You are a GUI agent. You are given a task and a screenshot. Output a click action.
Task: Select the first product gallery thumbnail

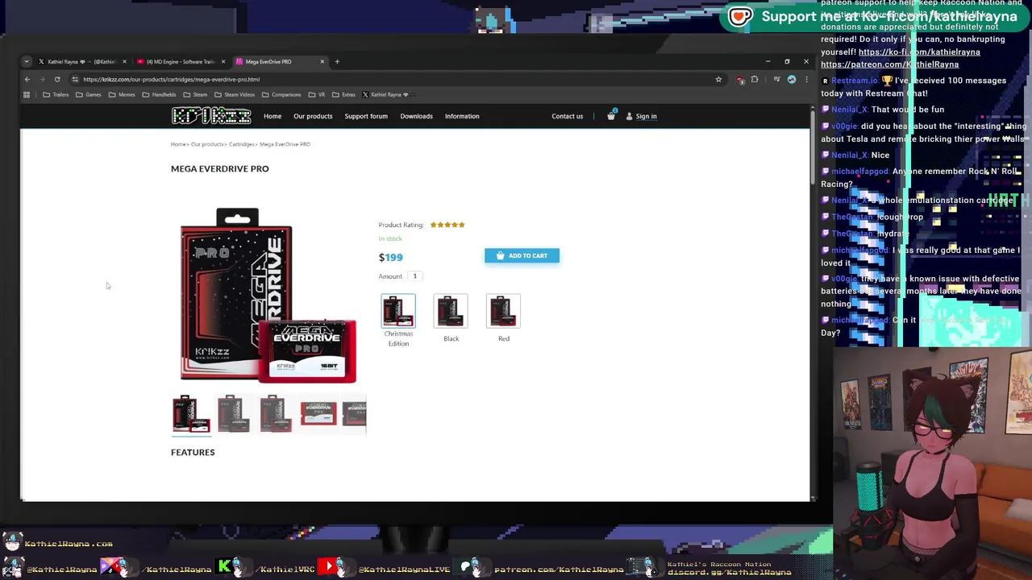point(191,413)
